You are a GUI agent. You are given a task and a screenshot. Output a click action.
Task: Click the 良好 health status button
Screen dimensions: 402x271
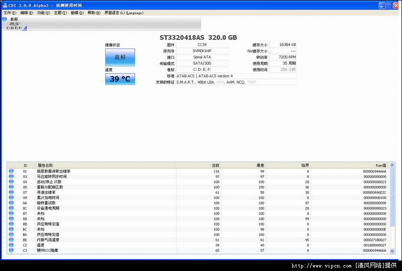[x=120, y=57]
